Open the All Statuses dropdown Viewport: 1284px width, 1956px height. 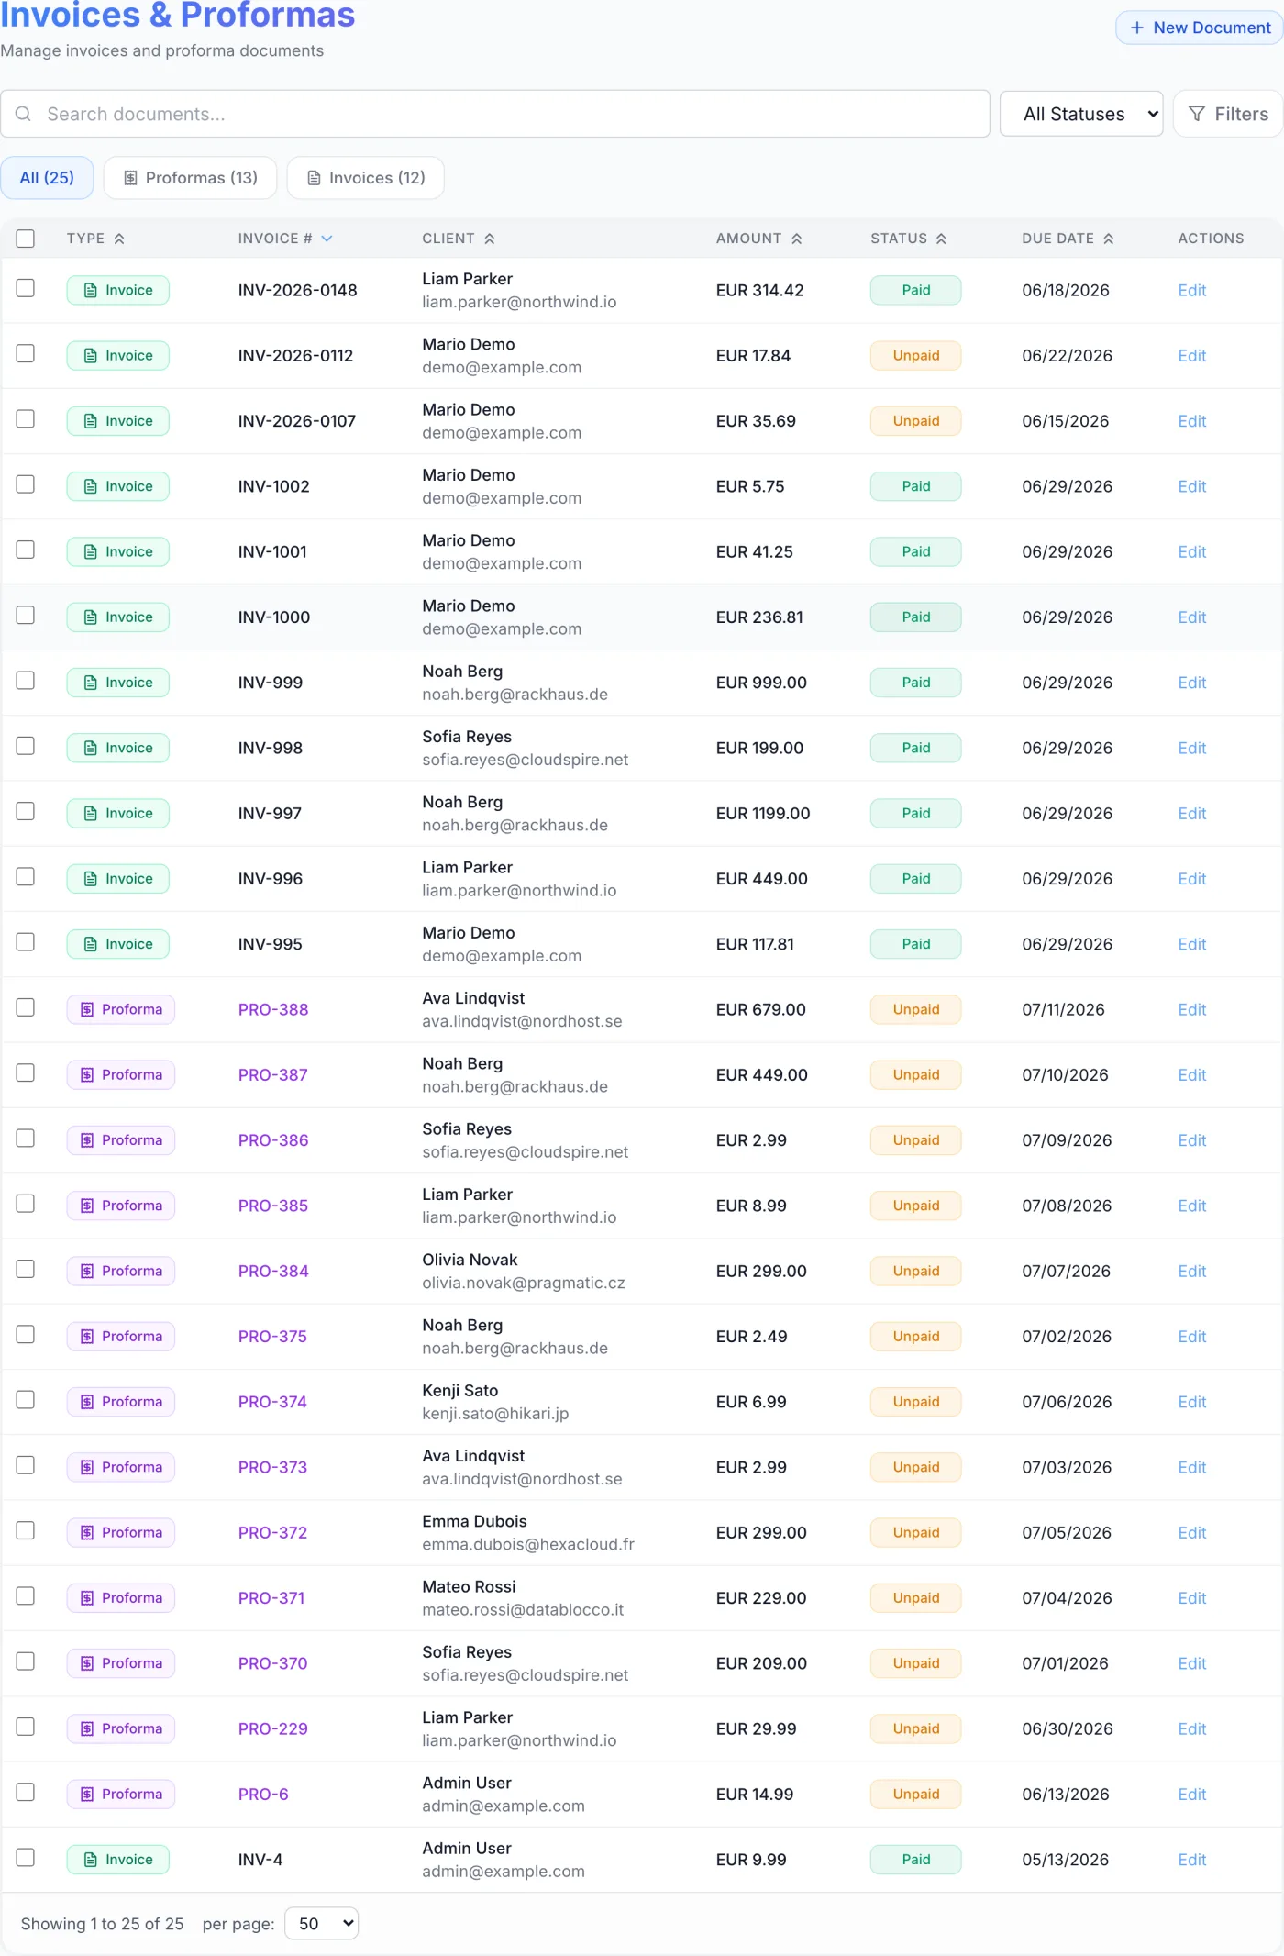pos(1081,114)
